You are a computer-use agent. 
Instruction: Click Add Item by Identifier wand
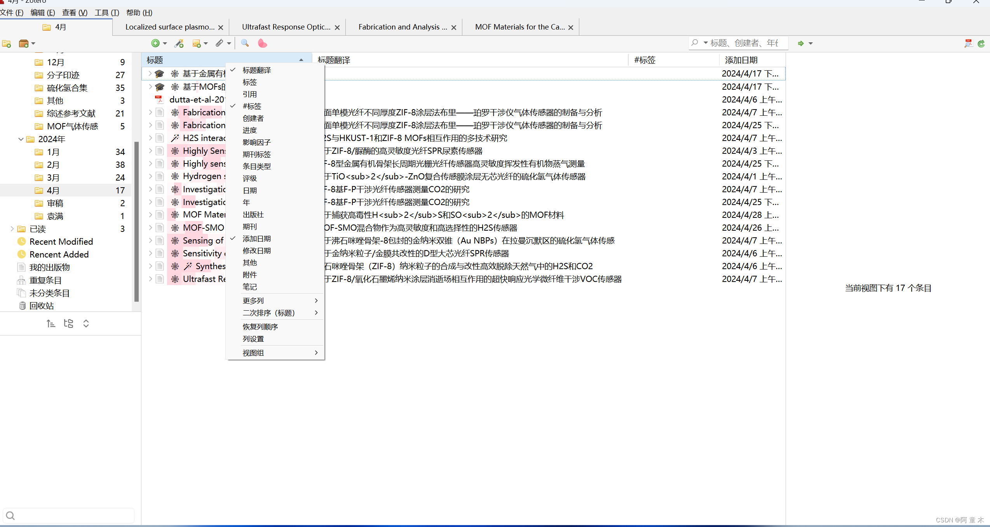[179, 43]
